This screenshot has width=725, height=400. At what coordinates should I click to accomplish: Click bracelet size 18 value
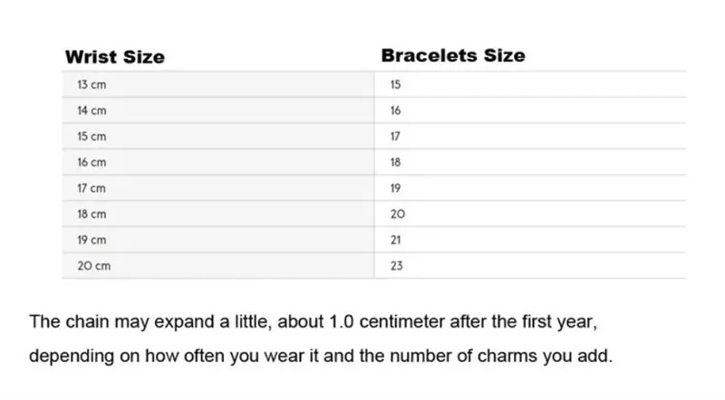[395, 162]
